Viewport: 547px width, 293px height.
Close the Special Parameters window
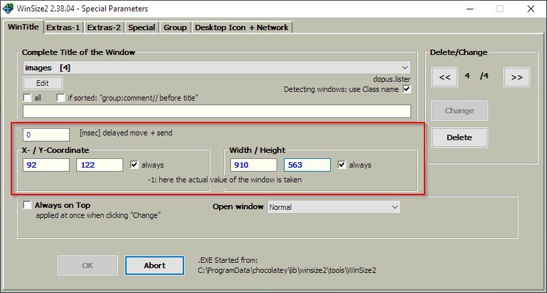pyautogui.click(x=531, y=9)
